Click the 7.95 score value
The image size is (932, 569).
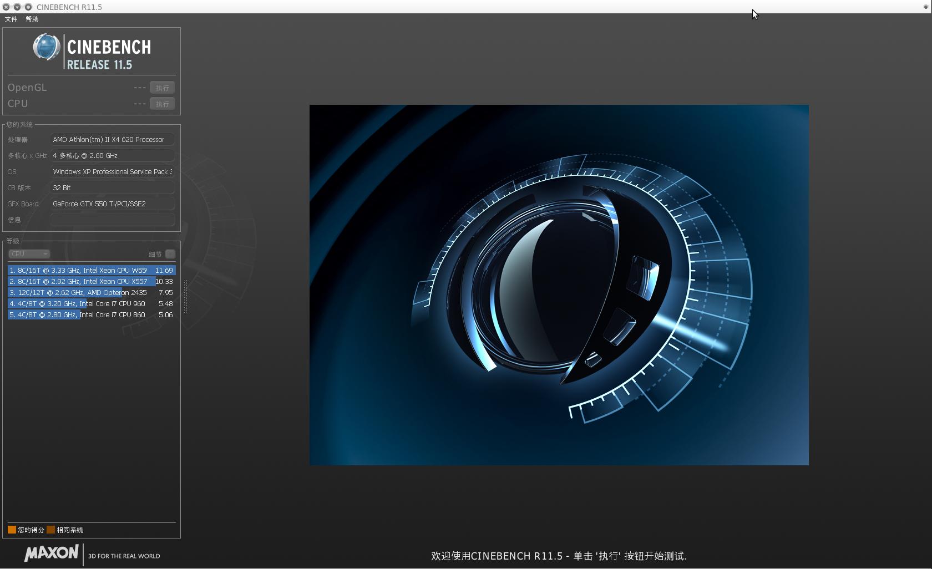[x=166, y=293]
